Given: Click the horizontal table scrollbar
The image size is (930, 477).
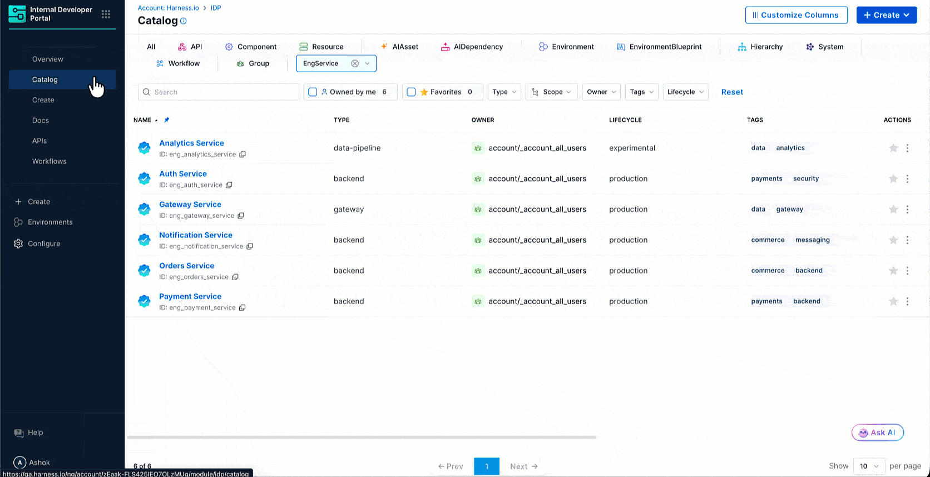Looking at the screenshot, I should pyautogui.click(x=362, y=438).
